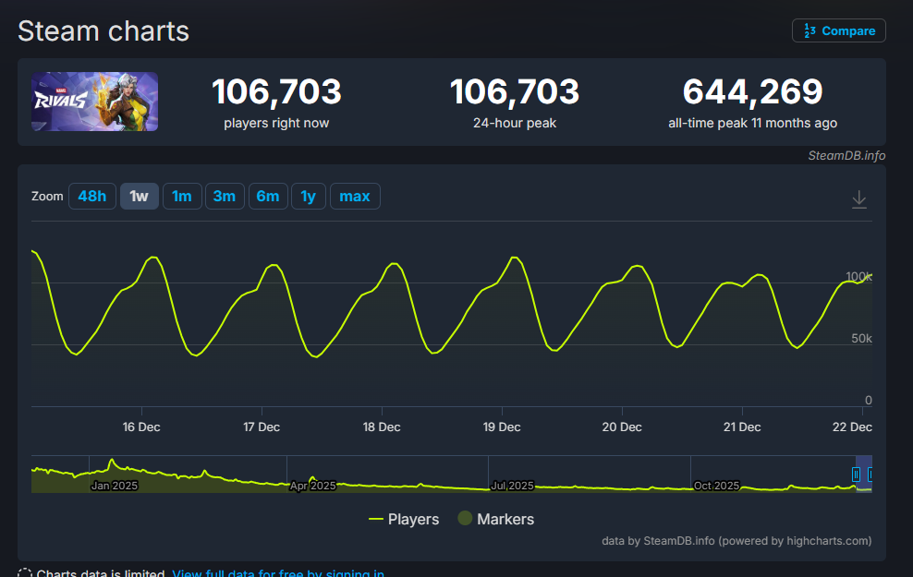Click the Oct 2025 navigator label
The height and width of the screenshot is (577, 913).
coord(716,485)
